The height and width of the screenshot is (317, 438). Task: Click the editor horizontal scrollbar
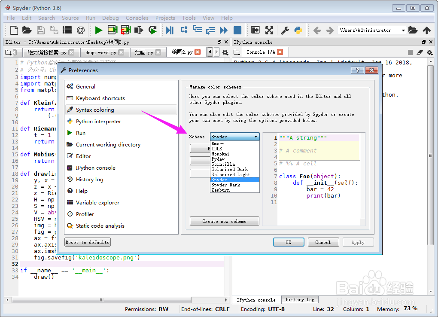[x=102, y=300]
